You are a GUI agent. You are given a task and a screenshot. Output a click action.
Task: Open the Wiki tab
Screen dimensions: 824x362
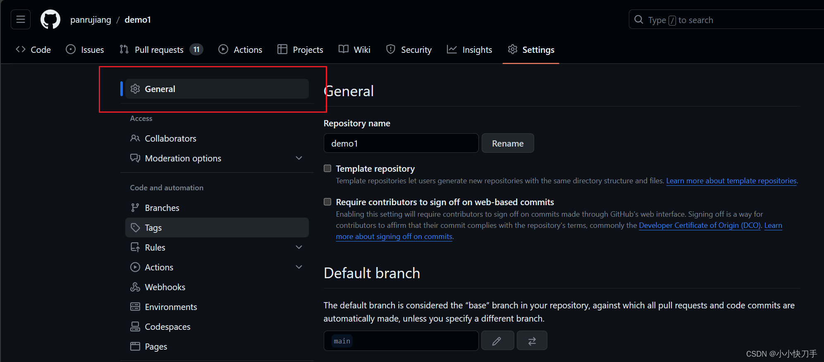tap(354, 50)
